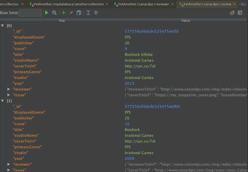This screenshot has width=248, height=172.
Task: Expand the first "issue" field
Action: pyautogui.click(x=9, y=95)
